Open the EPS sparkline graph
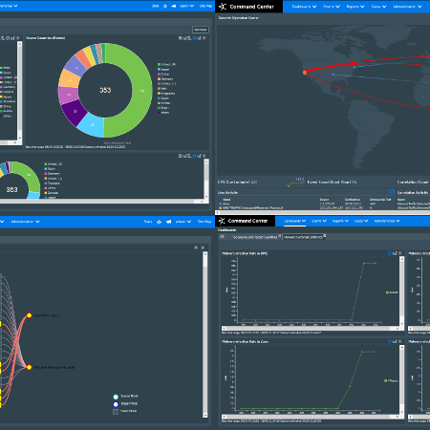The image size is (430, 430). (x=295, y=183)
